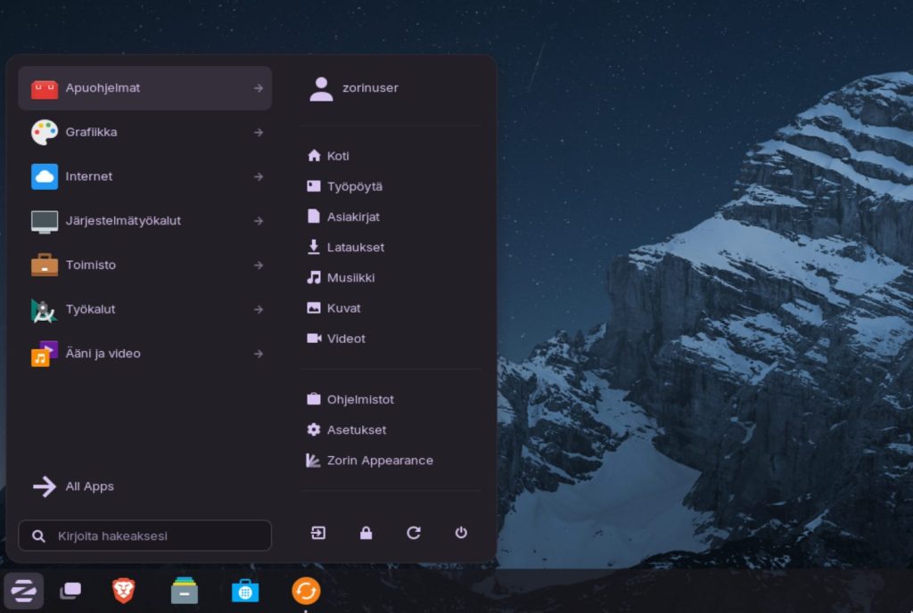Screen dimensions: 913x613
Task: Click the Ääni ja video icon
Action: coord(45,354)
